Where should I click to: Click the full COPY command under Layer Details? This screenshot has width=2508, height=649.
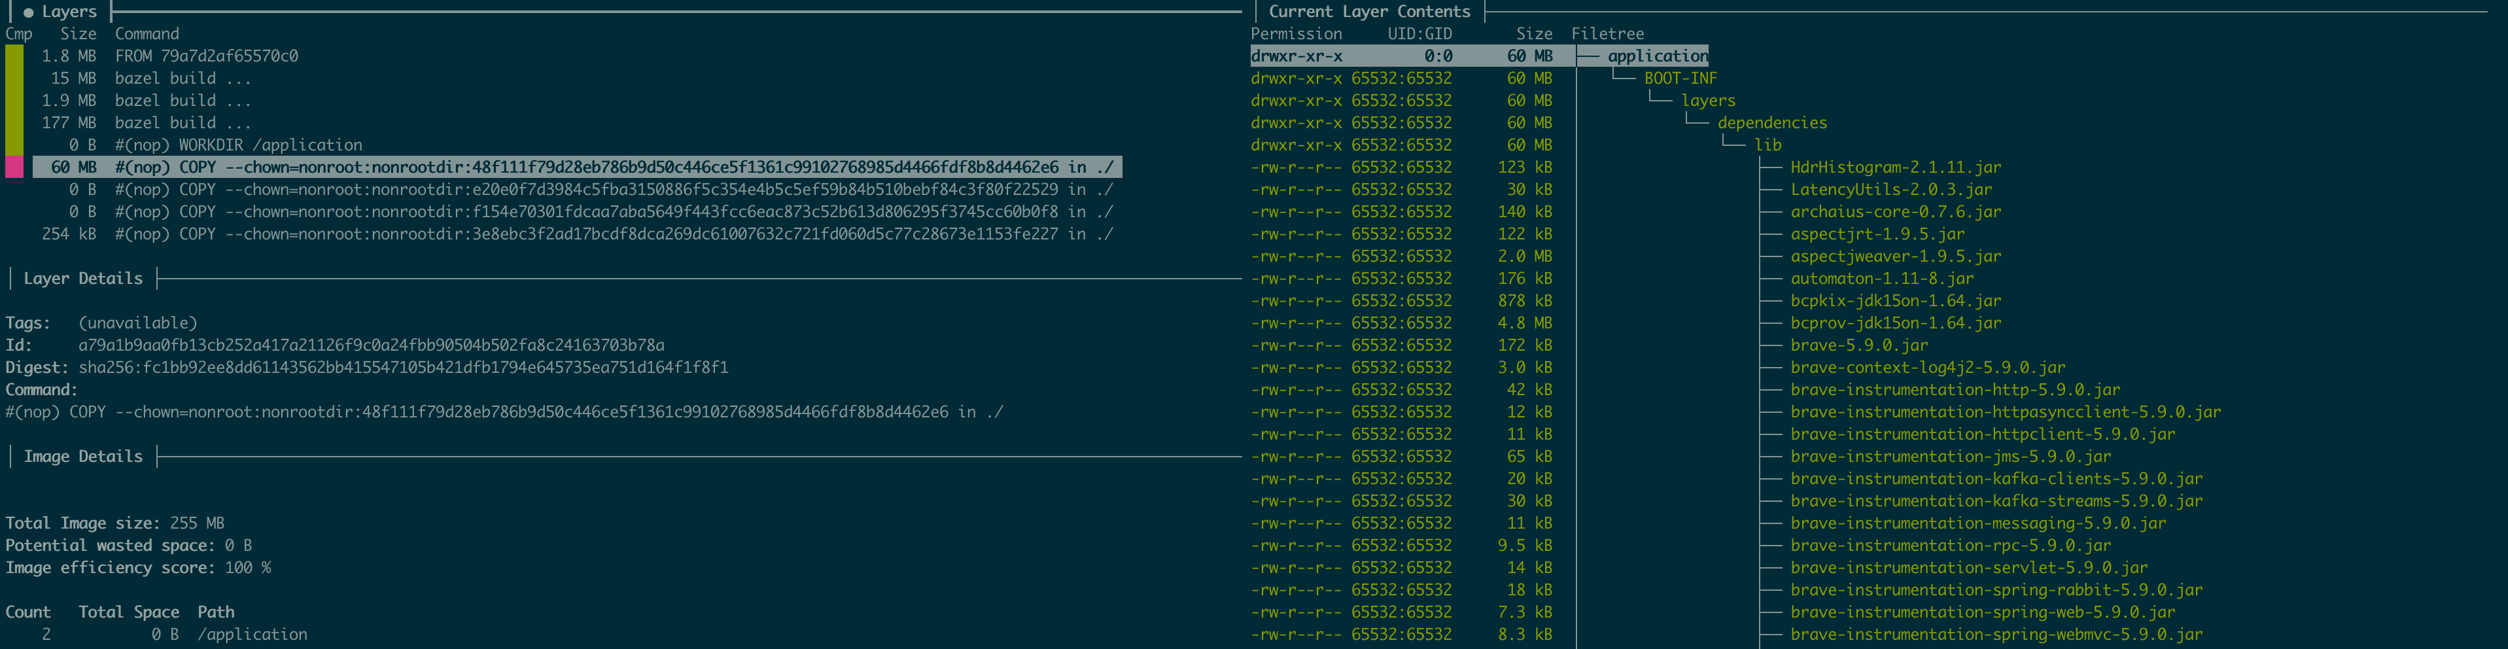pos(504,413)
